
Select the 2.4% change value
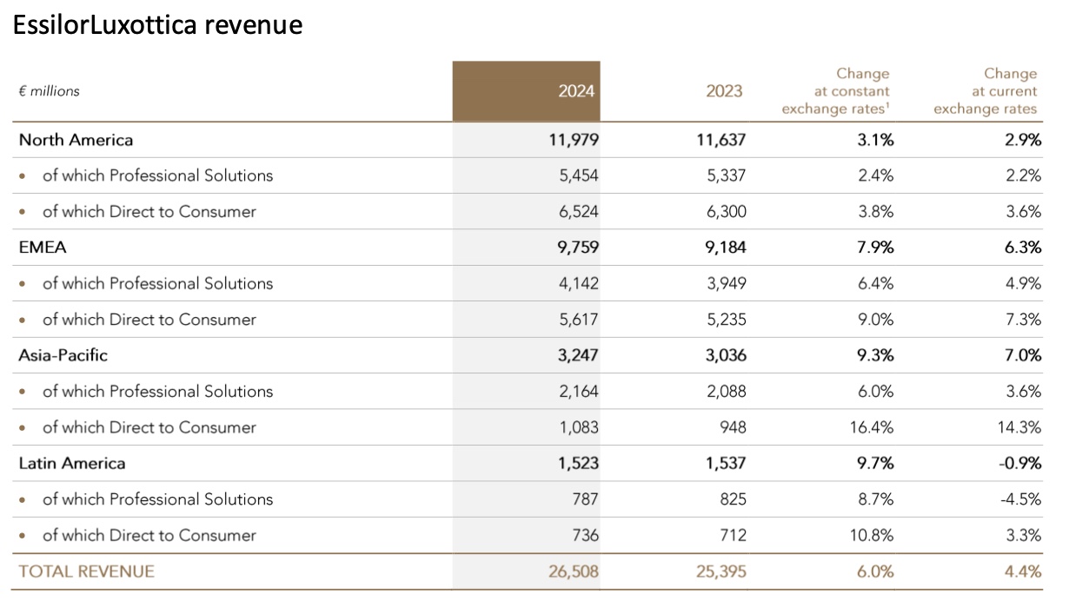click(874, 175)
